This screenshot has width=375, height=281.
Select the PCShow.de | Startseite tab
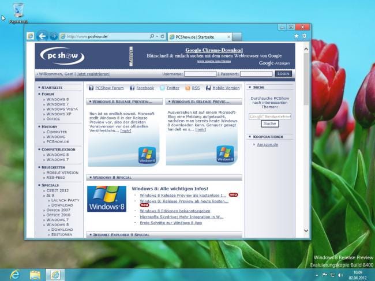[200, 37]
